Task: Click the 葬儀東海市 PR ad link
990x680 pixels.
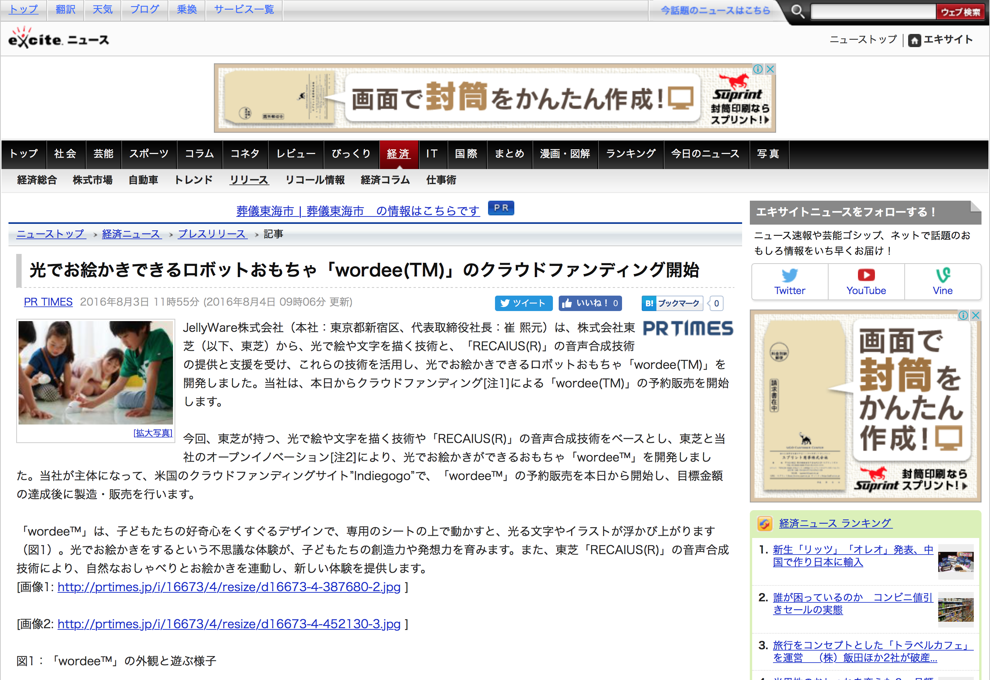Action: coord(358,211)
